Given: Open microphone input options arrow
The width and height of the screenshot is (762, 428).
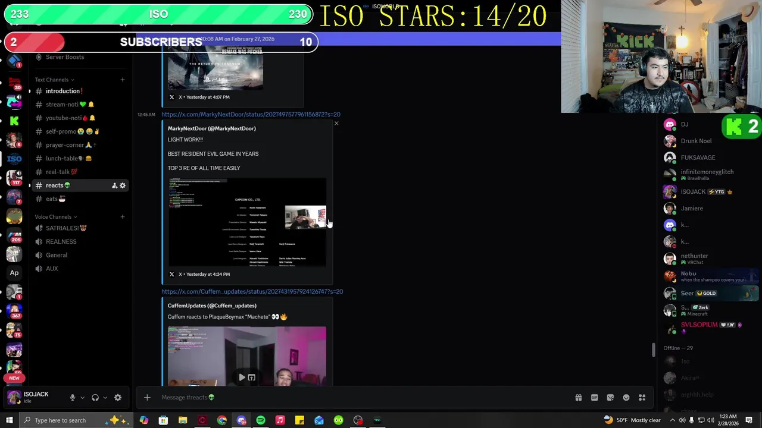Looking at the screenshot, I should tap(82, 398).
